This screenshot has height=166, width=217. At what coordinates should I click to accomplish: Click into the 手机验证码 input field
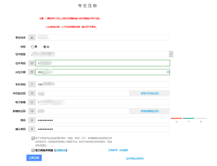[83, 93]
